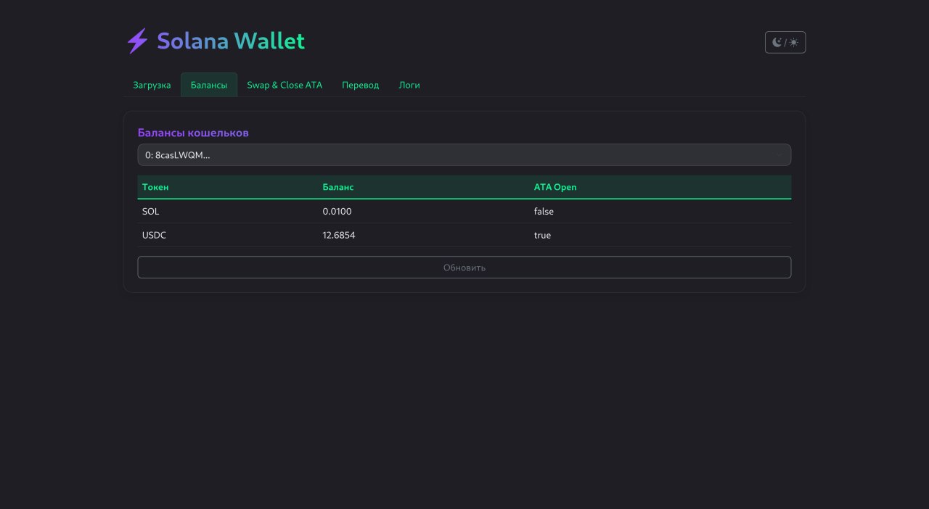Click the Баланс column header
929x509 pixels.
tap(338, 187)
